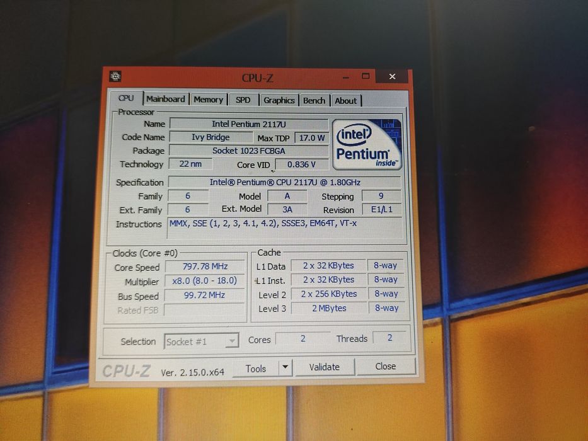Minimize the CPU-Z window
The height and width of the screenshot is (441, 588).
346,77
